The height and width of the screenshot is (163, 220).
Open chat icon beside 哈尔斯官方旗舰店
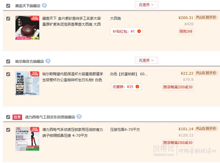pos(48,61)
